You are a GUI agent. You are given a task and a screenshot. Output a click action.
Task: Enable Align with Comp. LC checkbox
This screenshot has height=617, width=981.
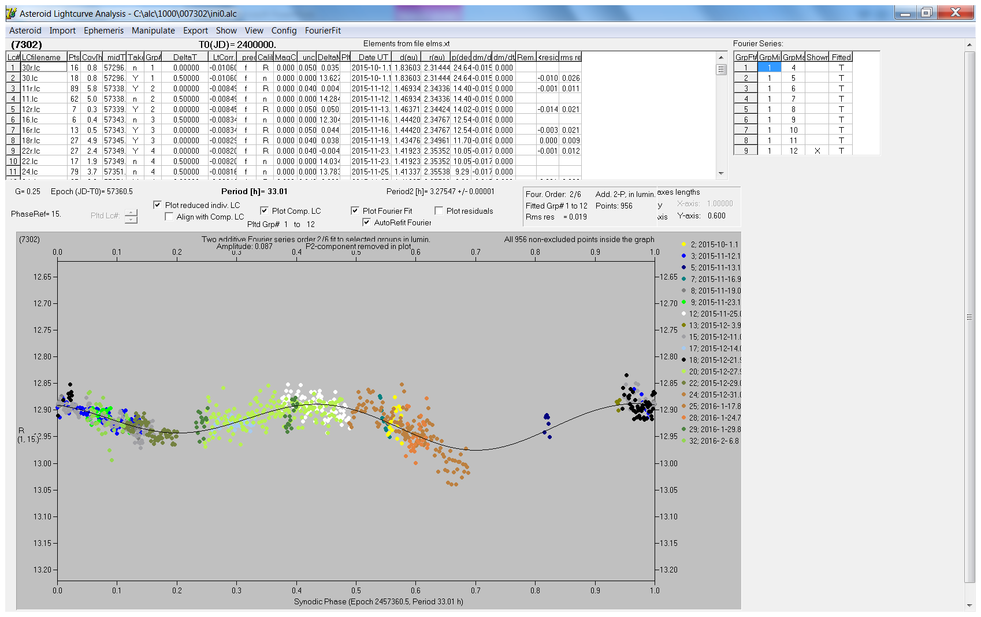(x=169, y=217)
